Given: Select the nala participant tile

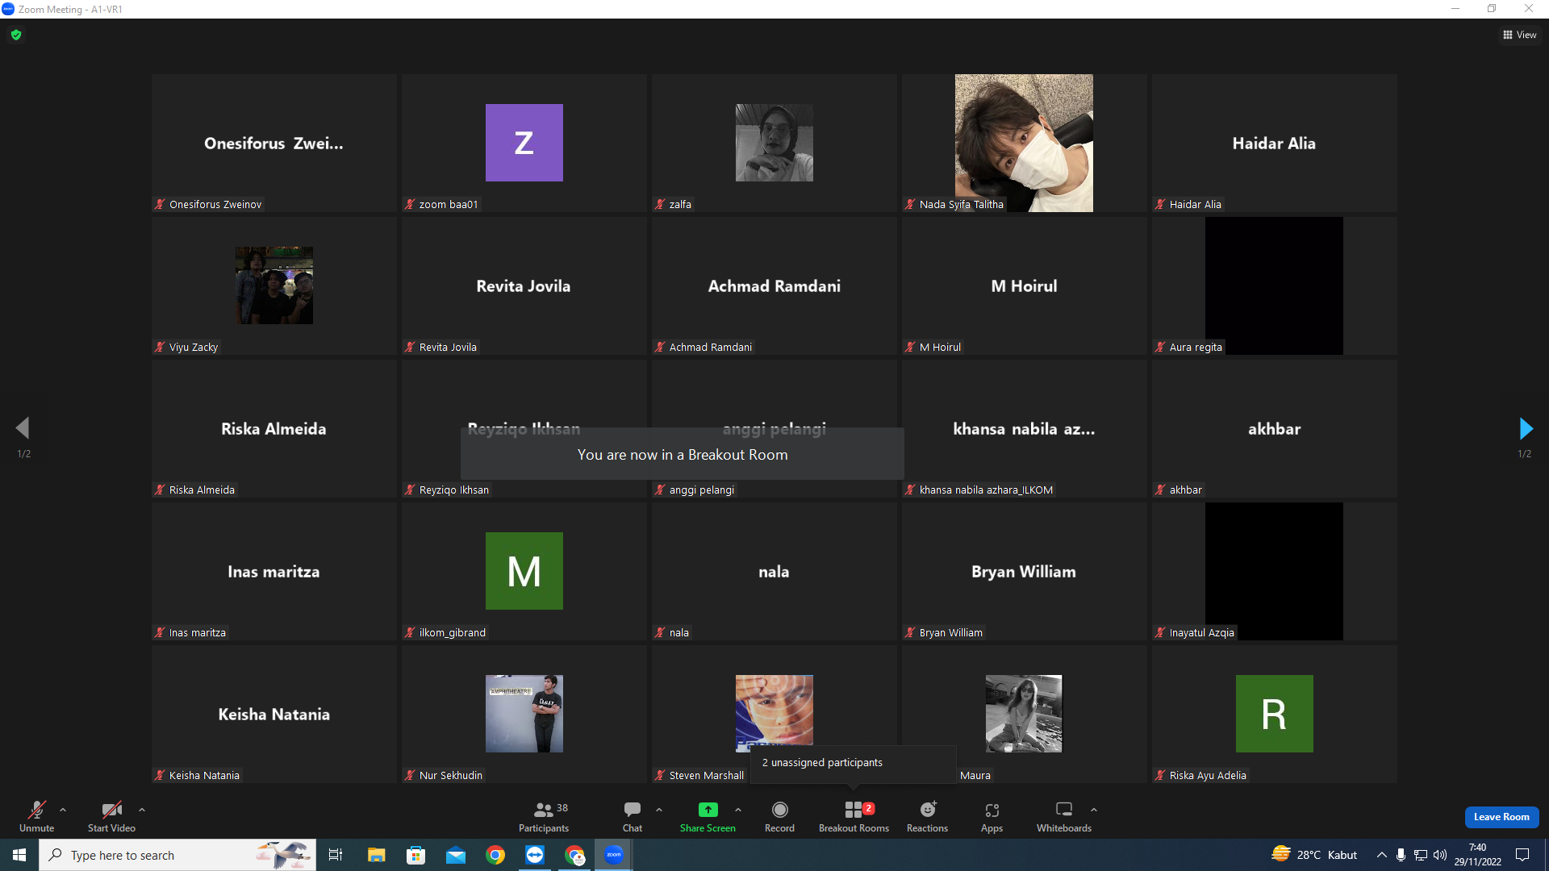Looking at the screenshot, I should click(x=774, y=572).
